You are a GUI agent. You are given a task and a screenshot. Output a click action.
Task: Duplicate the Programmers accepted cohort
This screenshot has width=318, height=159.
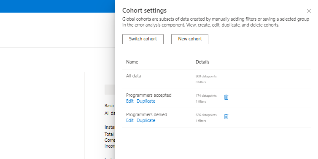(x=146, y=101)
